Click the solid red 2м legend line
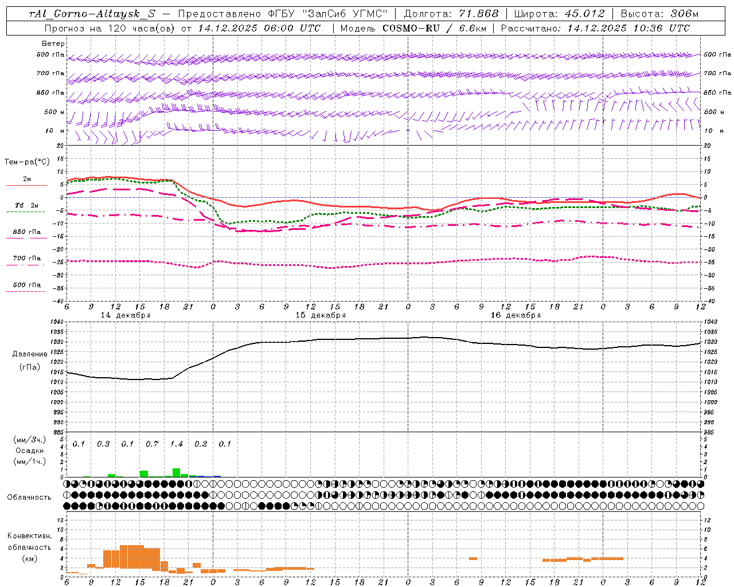 pyautogui.click(x=26, y=185)
